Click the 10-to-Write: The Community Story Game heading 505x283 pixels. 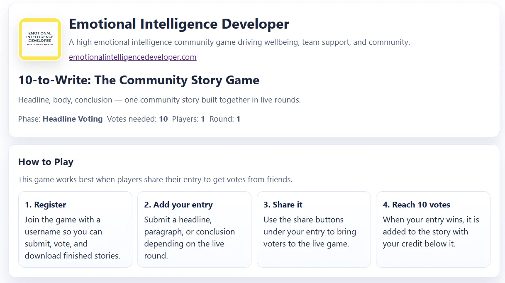tap(139, 80)
